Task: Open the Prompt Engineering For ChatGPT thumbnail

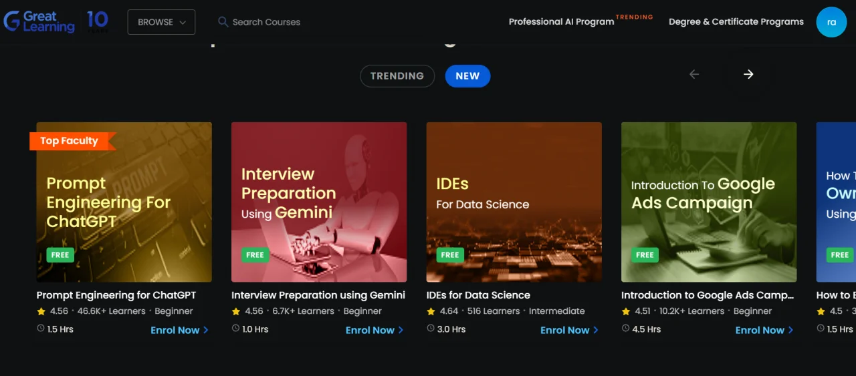Action: pyautogui.click(x=124, y=202)
